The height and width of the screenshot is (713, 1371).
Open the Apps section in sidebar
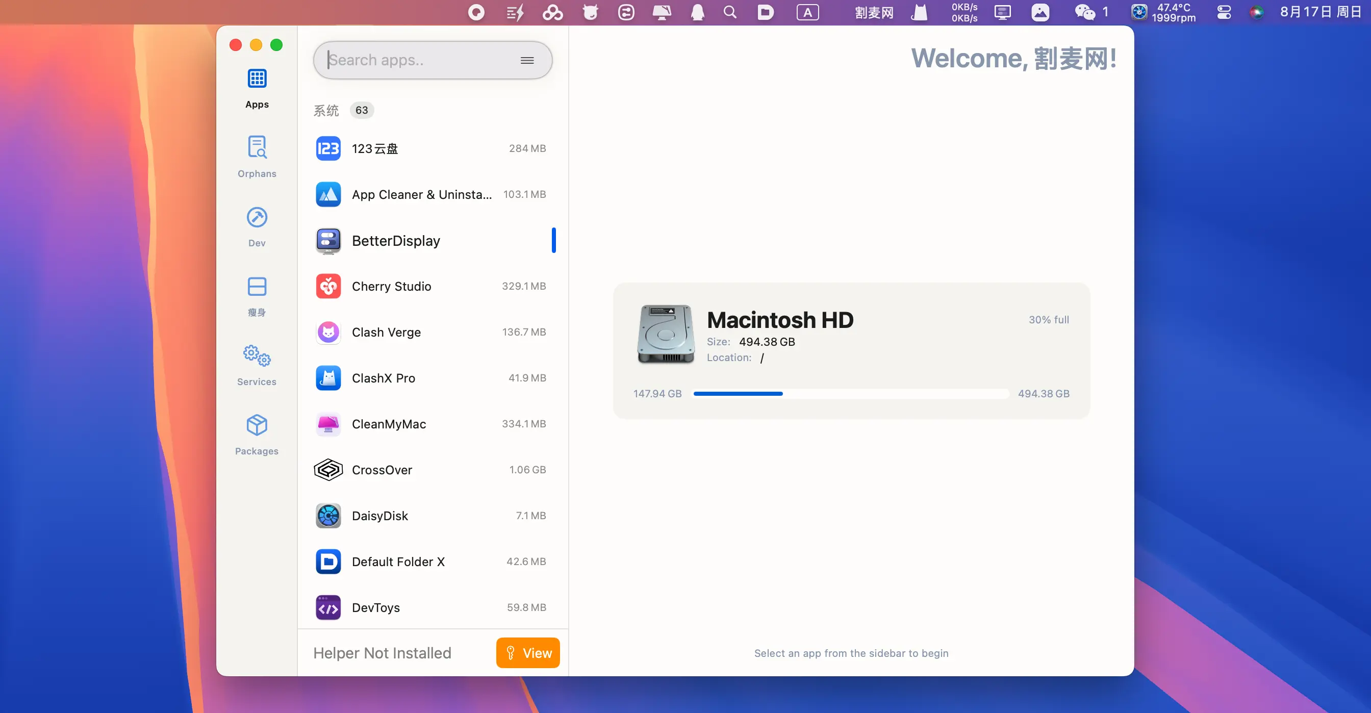257,88
